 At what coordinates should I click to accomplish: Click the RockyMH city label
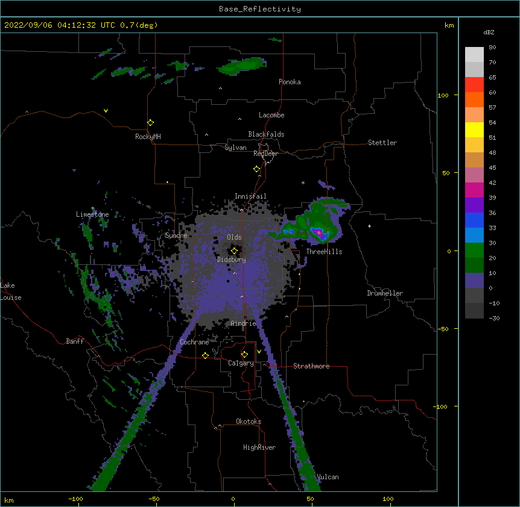coord(148,137)
